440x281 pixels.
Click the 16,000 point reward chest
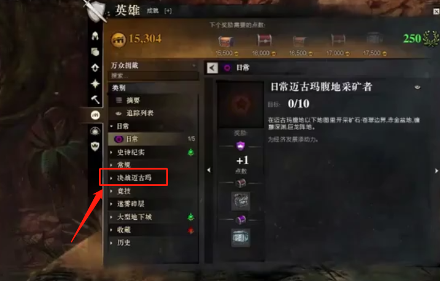click(264, 40)
